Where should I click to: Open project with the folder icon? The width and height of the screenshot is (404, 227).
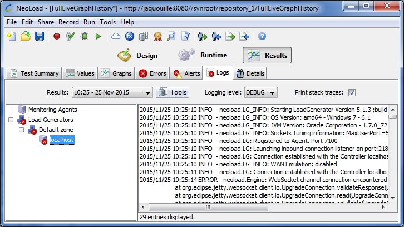click(x=26, y=36)
